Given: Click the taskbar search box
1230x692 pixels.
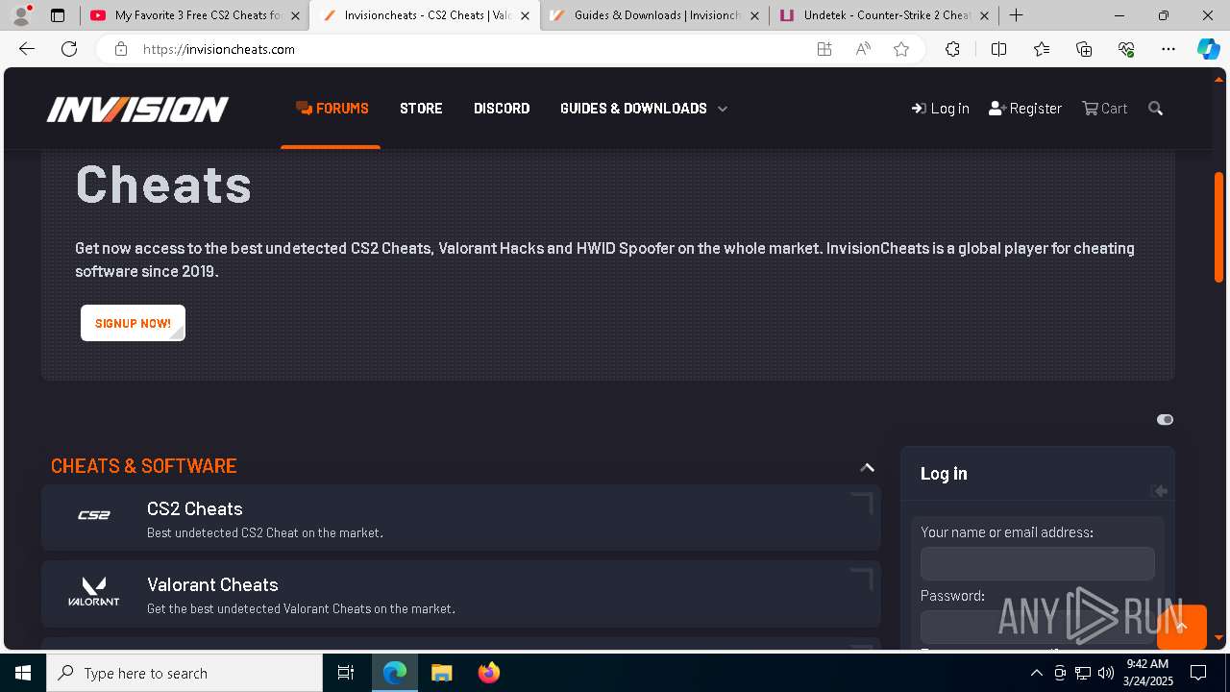Looking at the screenshot, I should [184, 673].
